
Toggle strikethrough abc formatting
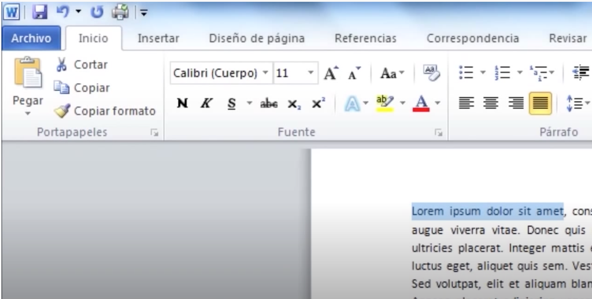coord(269,104)
